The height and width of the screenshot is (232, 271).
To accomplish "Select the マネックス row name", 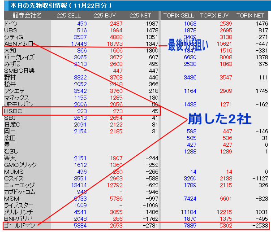I will pyautogui.click(x=17, y=98).
